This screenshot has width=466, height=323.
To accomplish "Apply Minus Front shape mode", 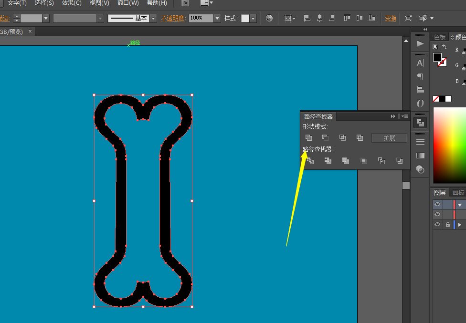I will [x=325, y=137].
